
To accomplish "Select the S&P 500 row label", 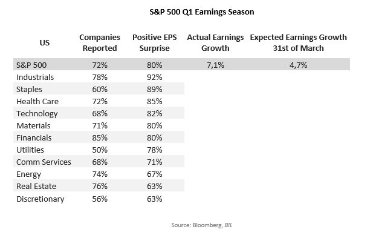I will [x=31, y=65].
